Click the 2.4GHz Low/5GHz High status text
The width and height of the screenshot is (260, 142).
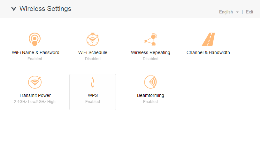click(35, 102)
